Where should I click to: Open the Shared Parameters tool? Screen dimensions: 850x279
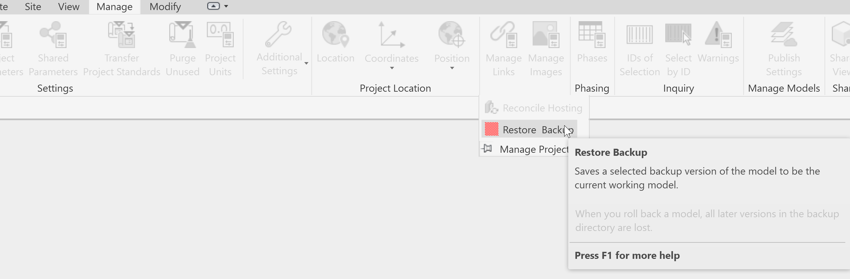(x=53, y=47)
